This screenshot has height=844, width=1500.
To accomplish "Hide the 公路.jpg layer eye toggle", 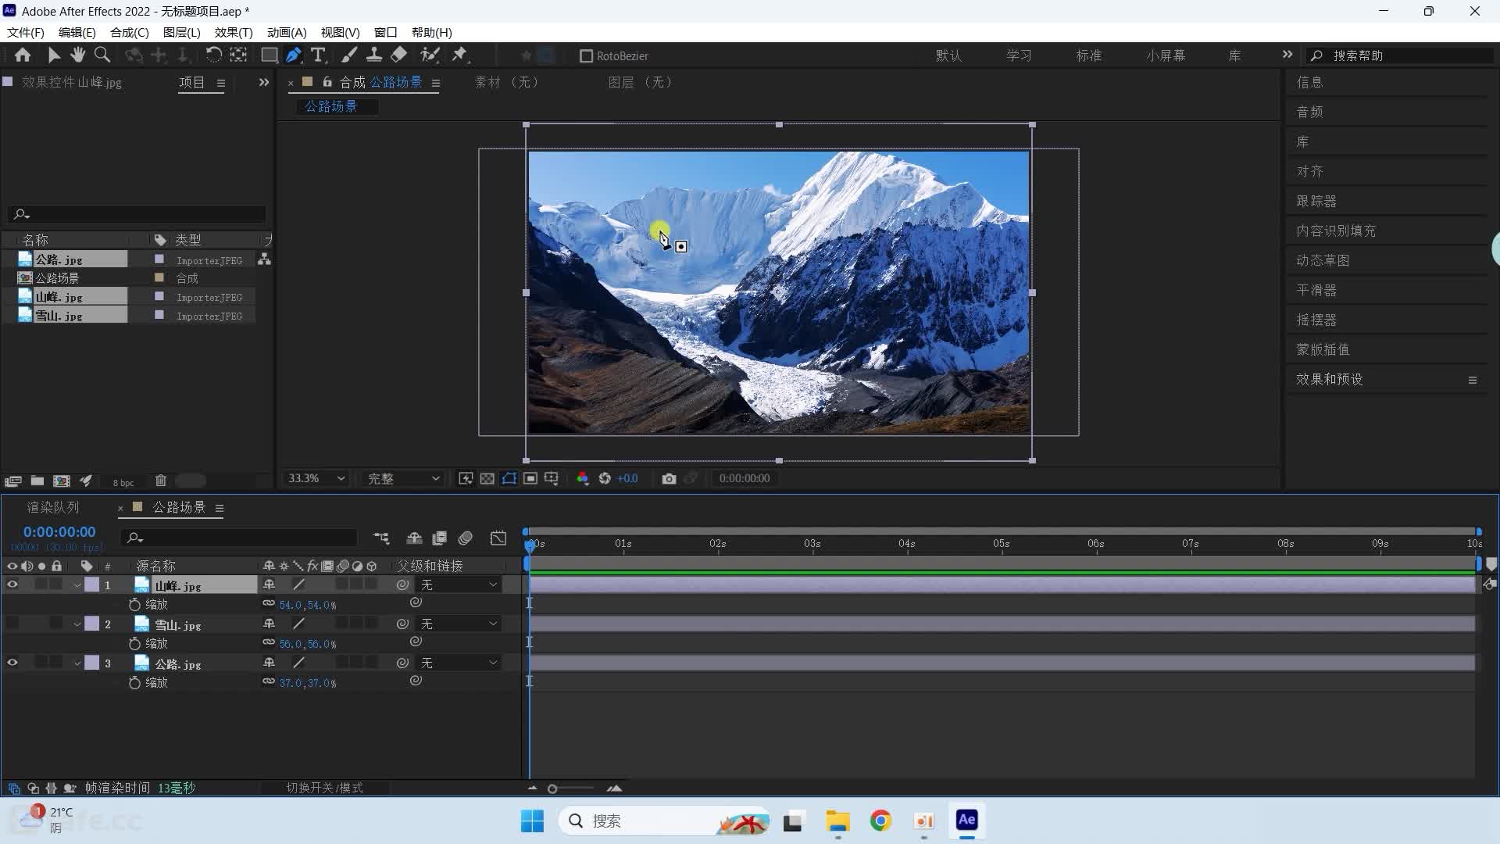I will point(12,663).
